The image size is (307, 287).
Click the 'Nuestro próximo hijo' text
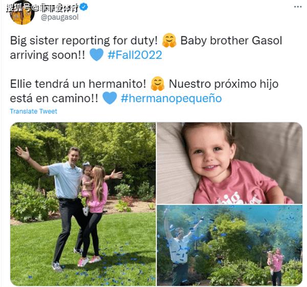coord(224,84)
